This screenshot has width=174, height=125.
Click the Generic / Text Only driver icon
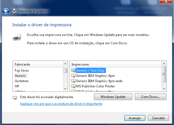click(73, 71)
